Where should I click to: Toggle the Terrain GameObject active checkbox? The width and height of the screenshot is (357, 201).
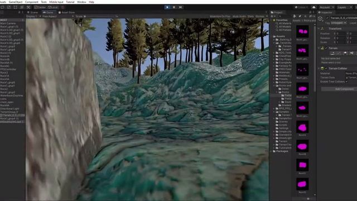(327, 18)
